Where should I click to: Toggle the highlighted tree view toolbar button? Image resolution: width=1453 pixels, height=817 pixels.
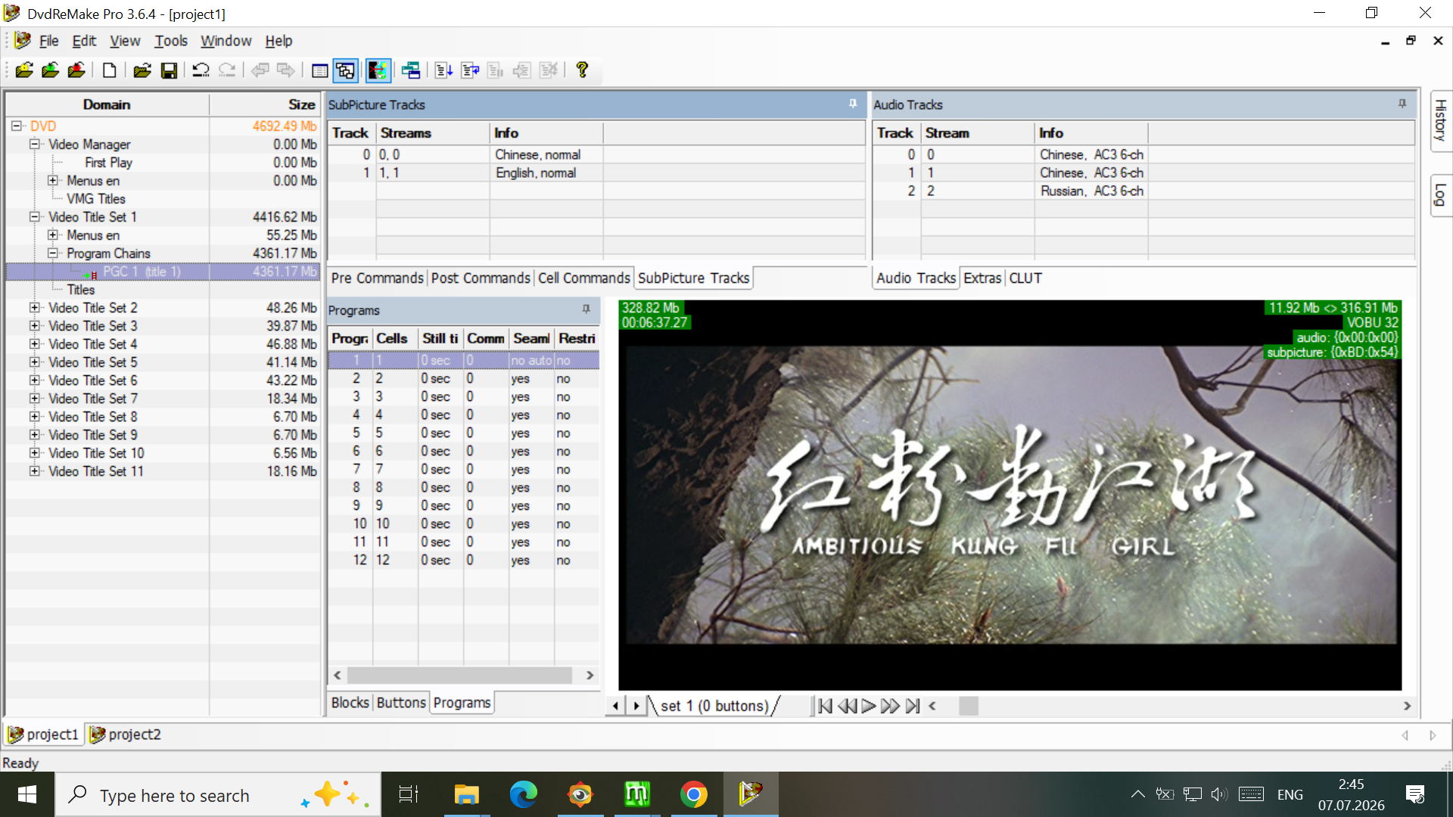click(346, 70)
